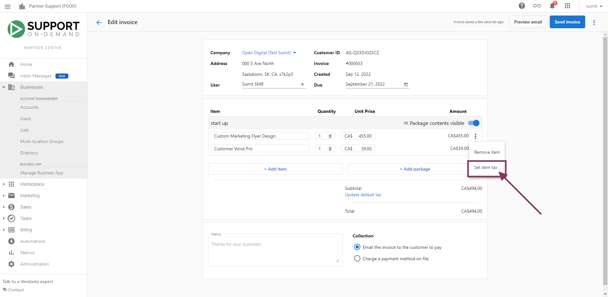608x297 pixels.
Task: Collapse the Businesses section arrow
Action: click(4, 87)
